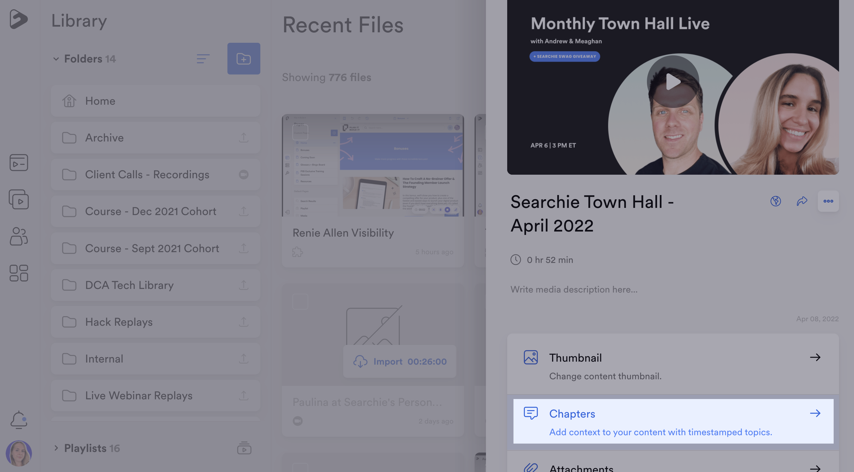Open the playlists sidebar icon
The width and height of the screenshot is (854, 472).
19,199
